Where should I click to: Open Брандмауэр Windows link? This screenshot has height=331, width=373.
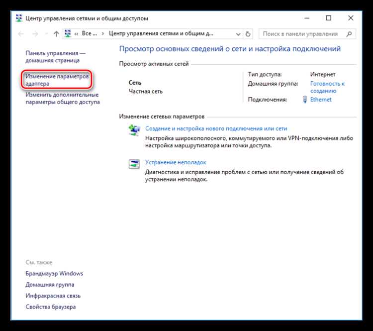pos(54,273)
